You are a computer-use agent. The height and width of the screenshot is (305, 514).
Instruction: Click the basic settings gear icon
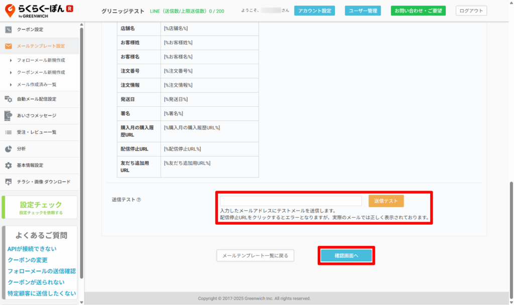(x=8, y=166)
